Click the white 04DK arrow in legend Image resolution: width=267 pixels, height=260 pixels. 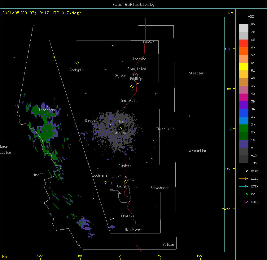pos(243,171)
